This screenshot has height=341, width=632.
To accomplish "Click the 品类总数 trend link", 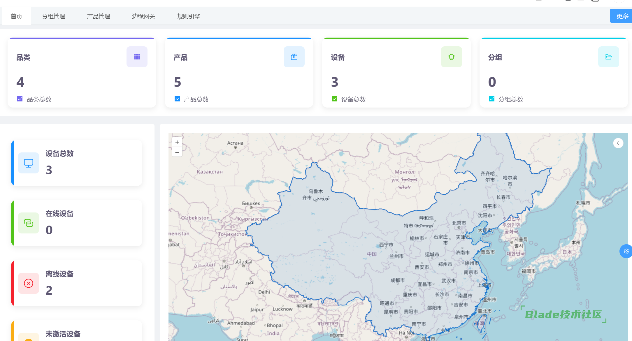I will [39, 99].
